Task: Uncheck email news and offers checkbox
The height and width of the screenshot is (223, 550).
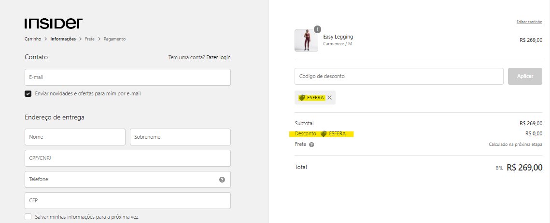Action: click(x=28, y=94)
